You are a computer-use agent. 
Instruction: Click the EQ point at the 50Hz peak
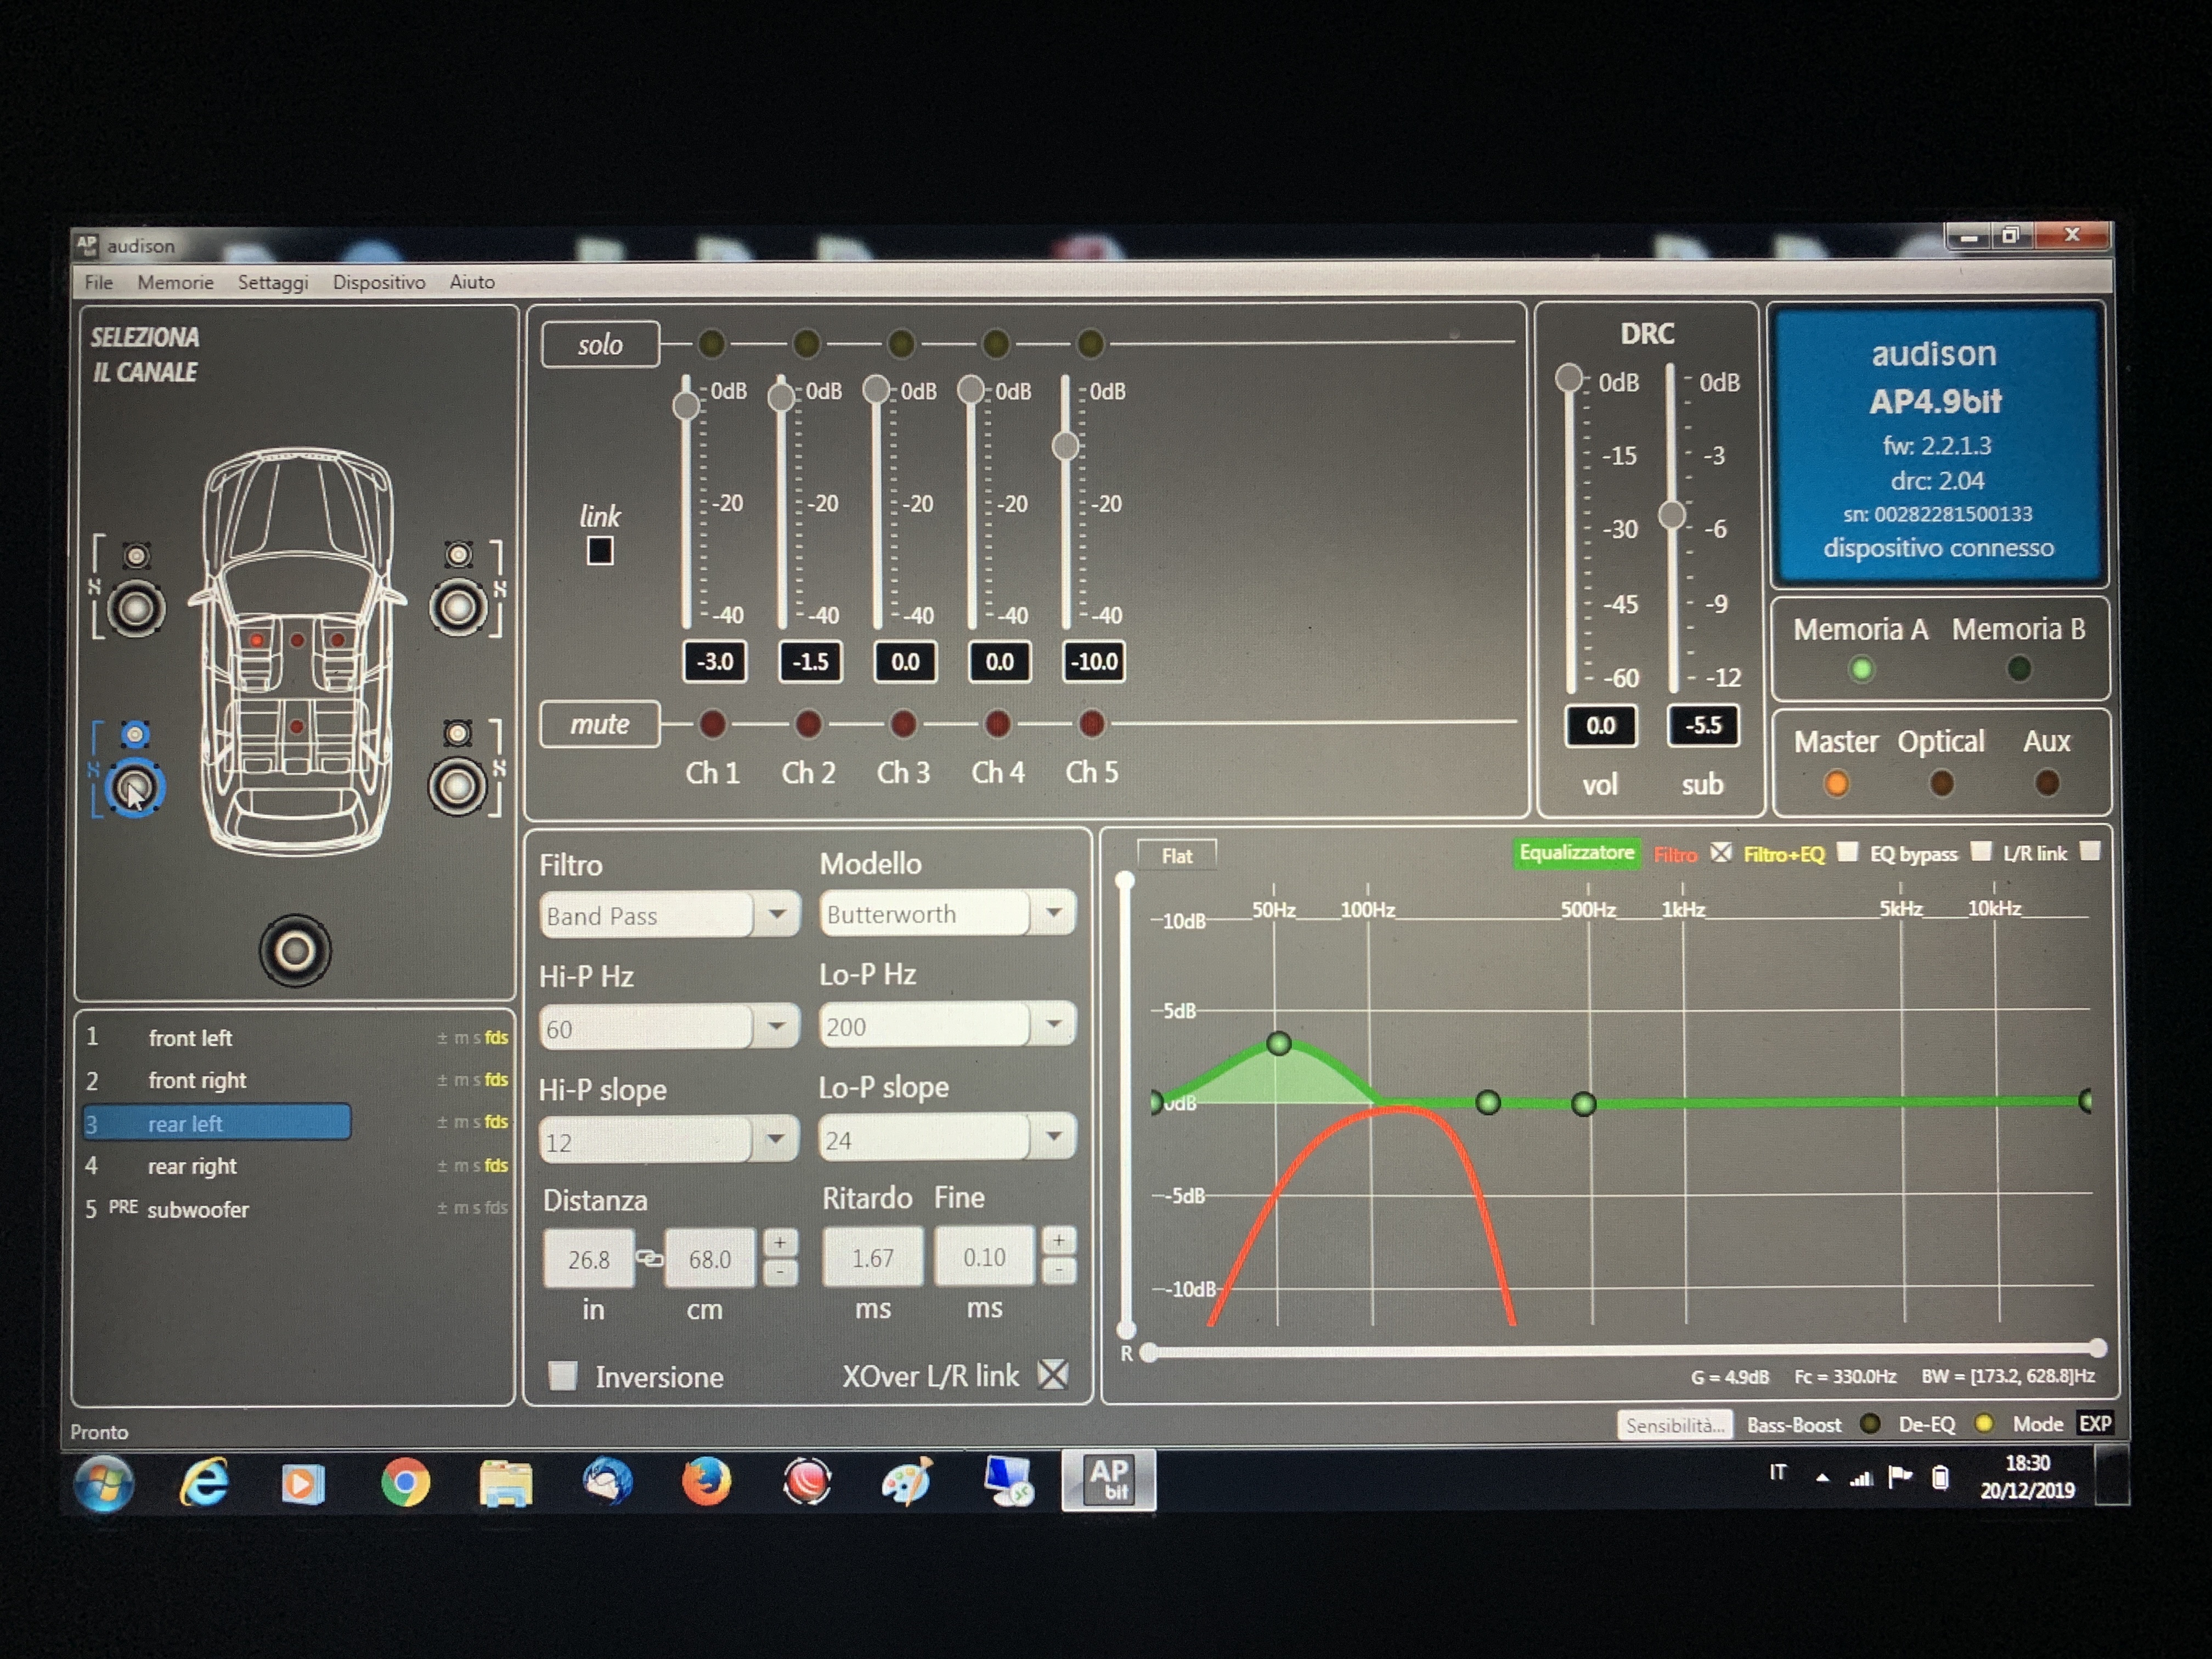[1278, 1044]
